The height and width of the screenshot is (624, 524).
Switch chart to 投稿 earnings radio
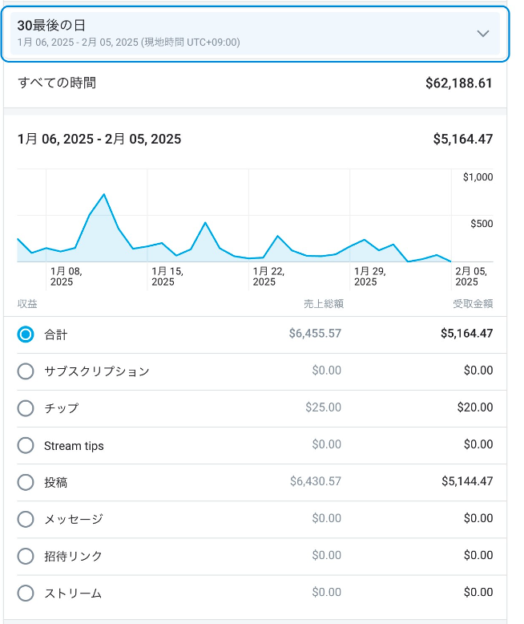(x=26, y=482)
